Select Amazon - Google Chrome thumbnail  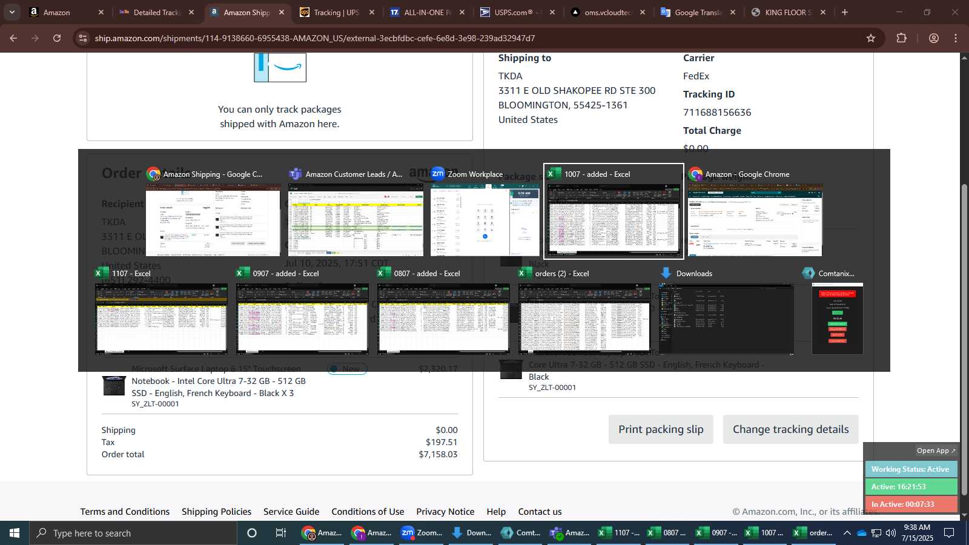pos(755,212)
